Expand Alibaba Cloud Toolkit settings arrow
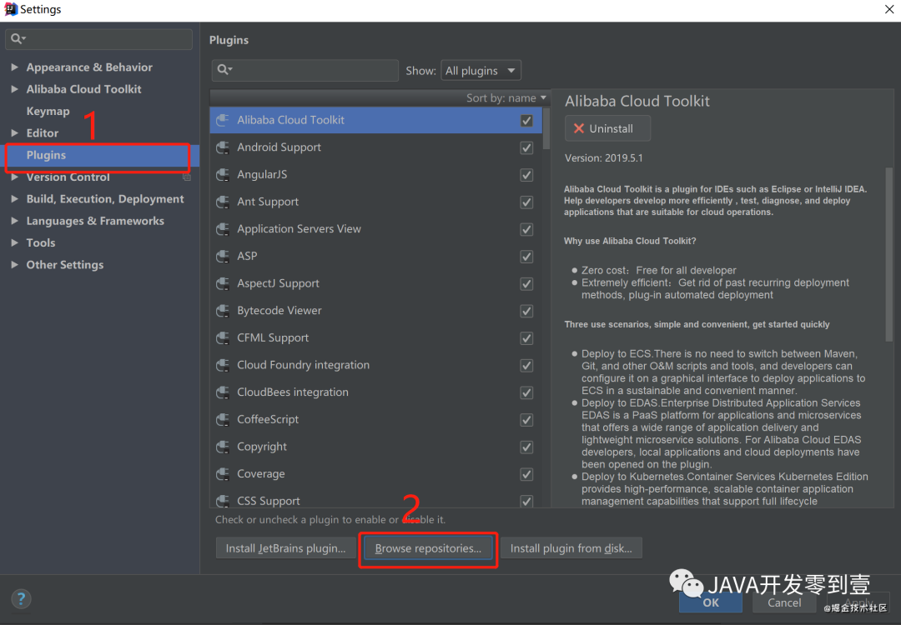The image size is (901, 625). 14,89
